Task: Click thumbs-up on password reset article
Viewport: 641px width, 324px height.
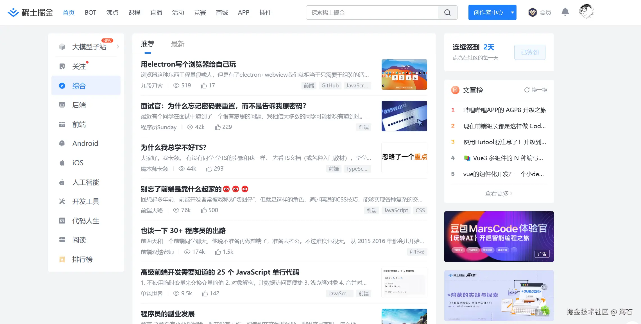Action: 218,127
